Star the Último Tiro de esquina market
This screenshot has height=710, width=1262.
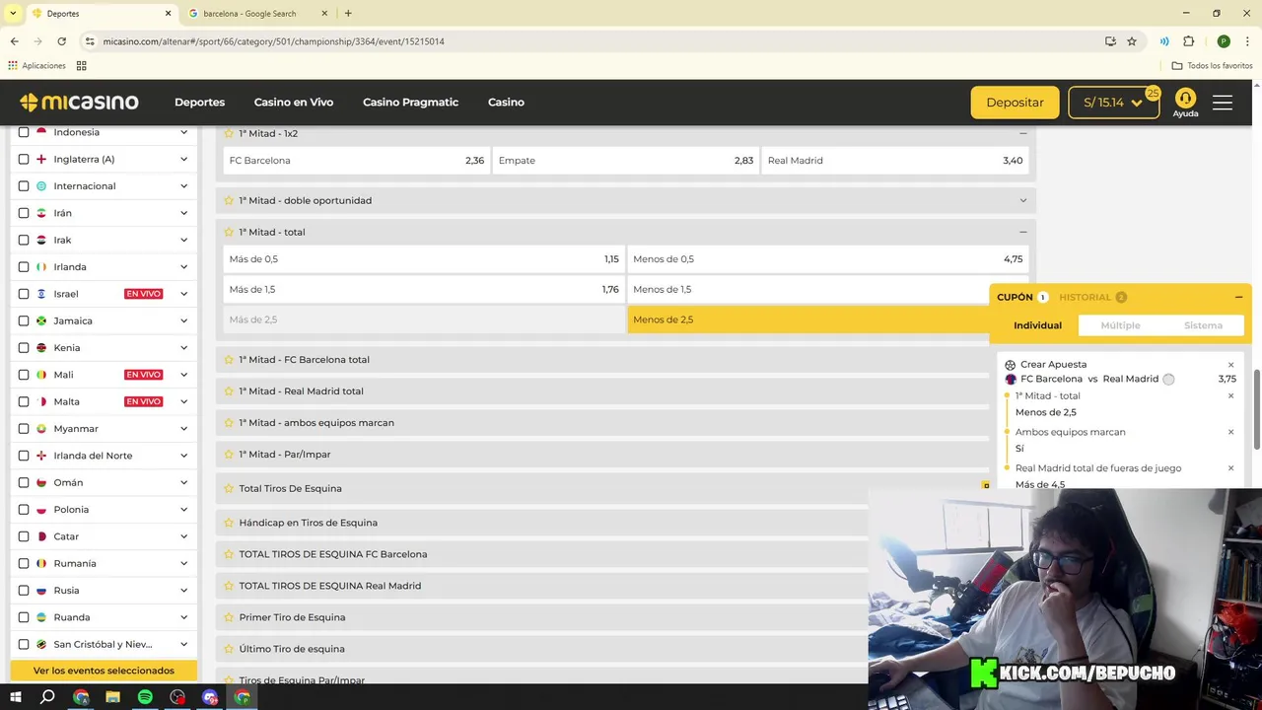coord(229,649)
